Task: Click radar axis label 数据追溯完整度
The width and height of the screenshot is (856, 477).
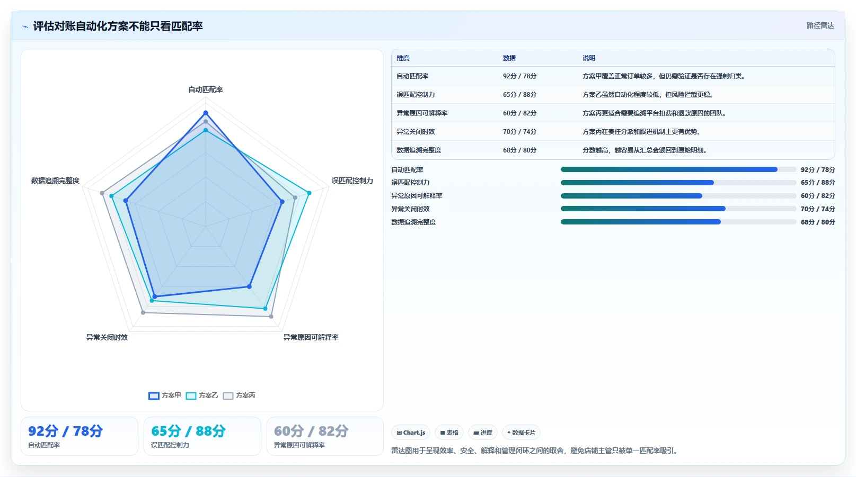Action: point(55,181)
